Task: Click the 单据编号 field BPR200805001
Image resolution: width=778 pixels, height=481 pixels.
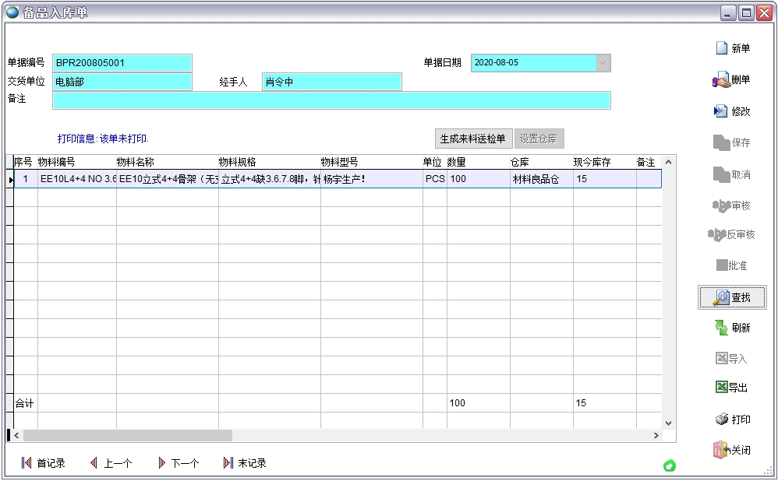Action: pyautogui.click(x=122, y=63)
